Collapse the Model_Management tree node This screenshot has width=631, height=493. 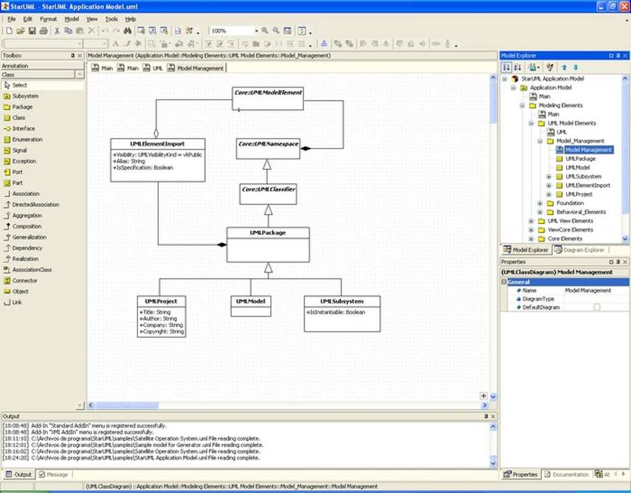click(540, 141)
